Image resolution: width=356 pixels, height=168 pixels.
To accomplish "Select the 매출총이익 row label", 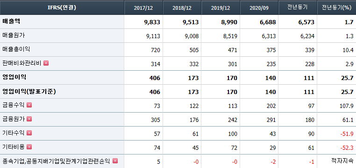I will pos(16,49).
